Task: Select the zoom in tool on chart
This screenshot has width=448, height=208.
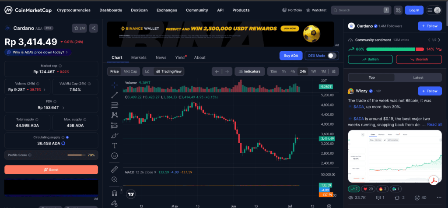Action: click(x=115, y=180)
